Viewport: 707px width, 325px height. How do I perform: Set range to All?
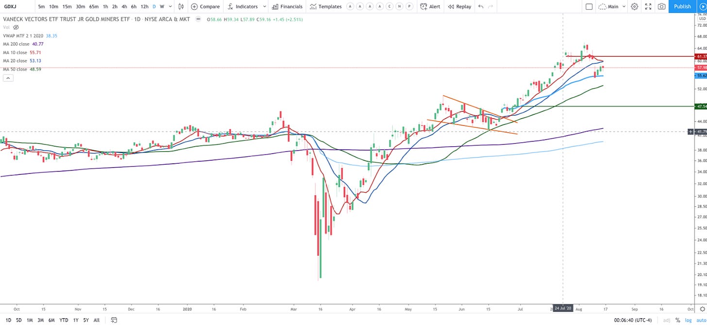(x=96, y=320)
